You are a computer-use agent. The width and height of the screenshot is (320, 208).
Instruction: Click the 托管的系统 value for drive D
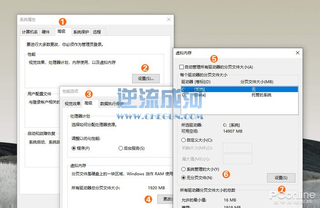(x=261, y=95)
